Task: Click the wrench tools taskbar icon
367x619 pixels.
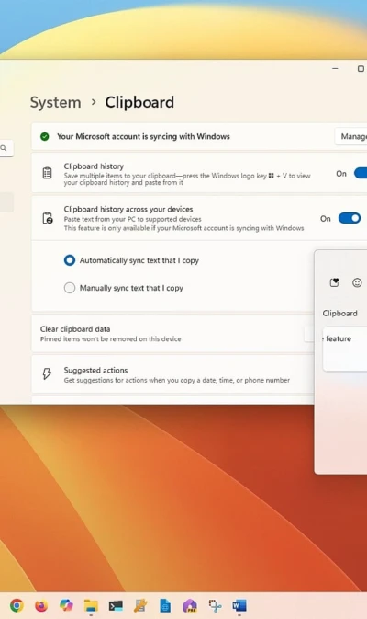Action: pyautogui.click(x=140, y=605)
